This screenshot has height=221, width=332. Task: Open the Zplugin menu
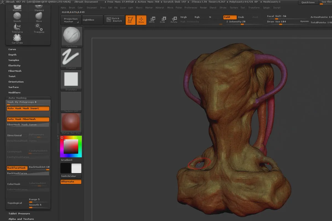266,8
